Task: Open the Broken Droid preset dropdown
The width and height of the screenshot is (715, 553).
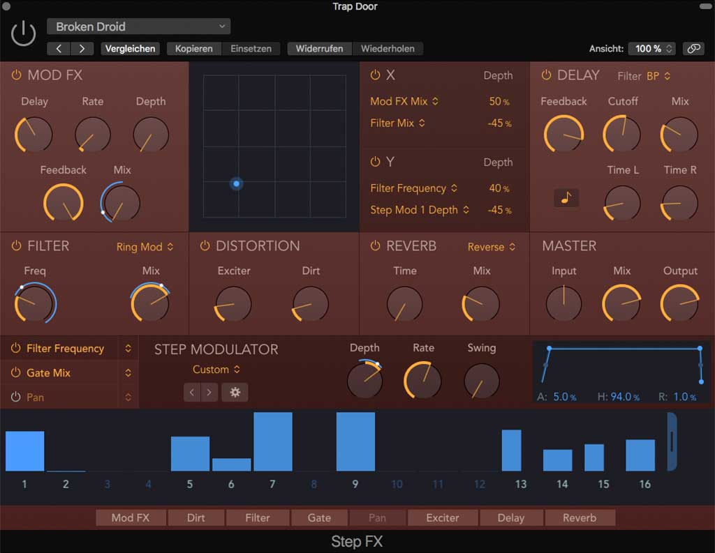Action: [x=138, y=26]
